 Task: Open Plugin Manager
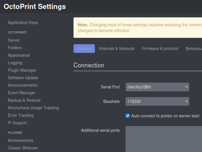click(22, 70)
